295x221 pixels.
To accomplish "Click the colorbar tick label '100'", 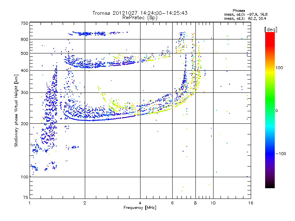I will [279, 68].
